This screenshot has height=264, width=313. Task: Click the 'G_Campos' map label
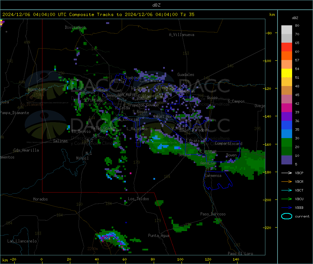click(x=236, y=101)
